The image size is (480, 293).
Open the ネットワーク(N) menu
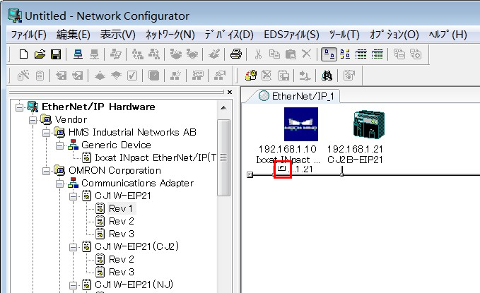coord(170,35)
